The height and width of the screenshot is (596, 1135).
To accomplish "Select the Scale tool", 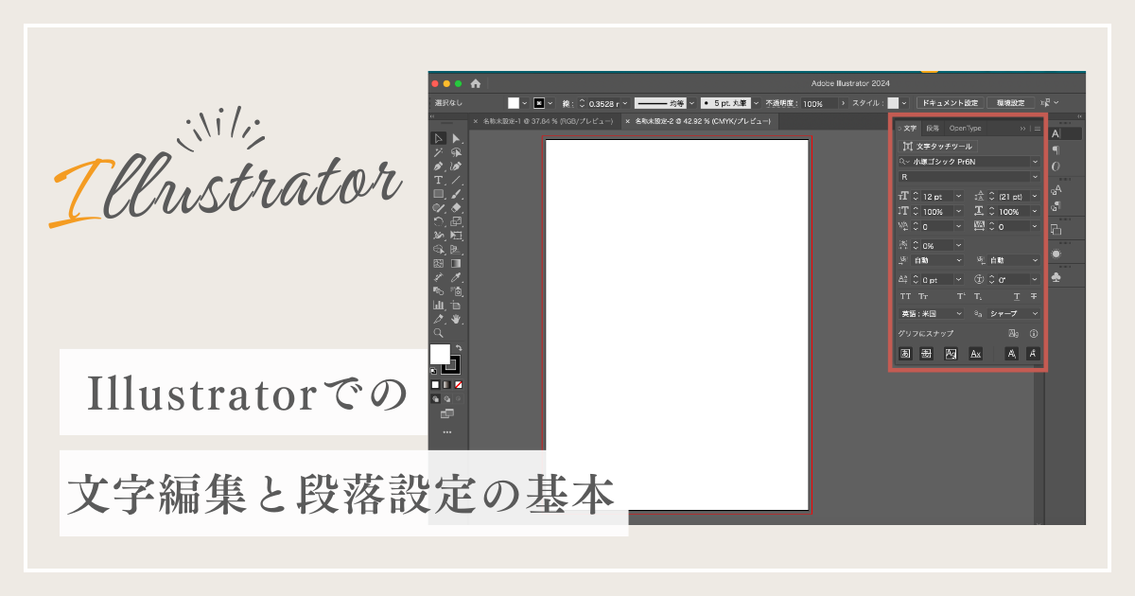I will tap(456, 221).
